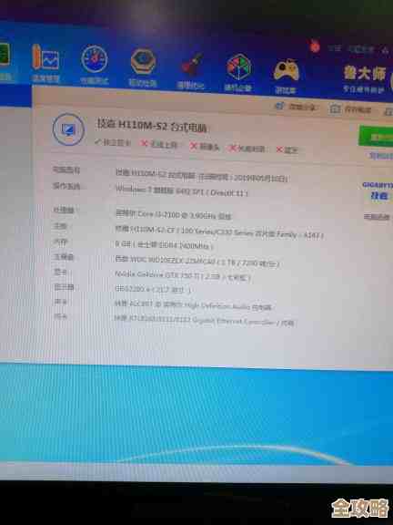The height and width of the screenshot is (525, 393).
Task: Select the Windows 7 64位 SP1 DirectX 11 row
Action: (182, 190)
